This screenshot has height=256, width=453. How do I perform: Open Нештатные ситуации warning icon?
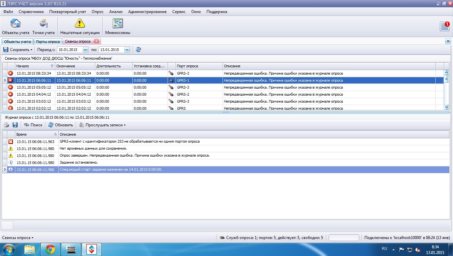tap(80, 27)
